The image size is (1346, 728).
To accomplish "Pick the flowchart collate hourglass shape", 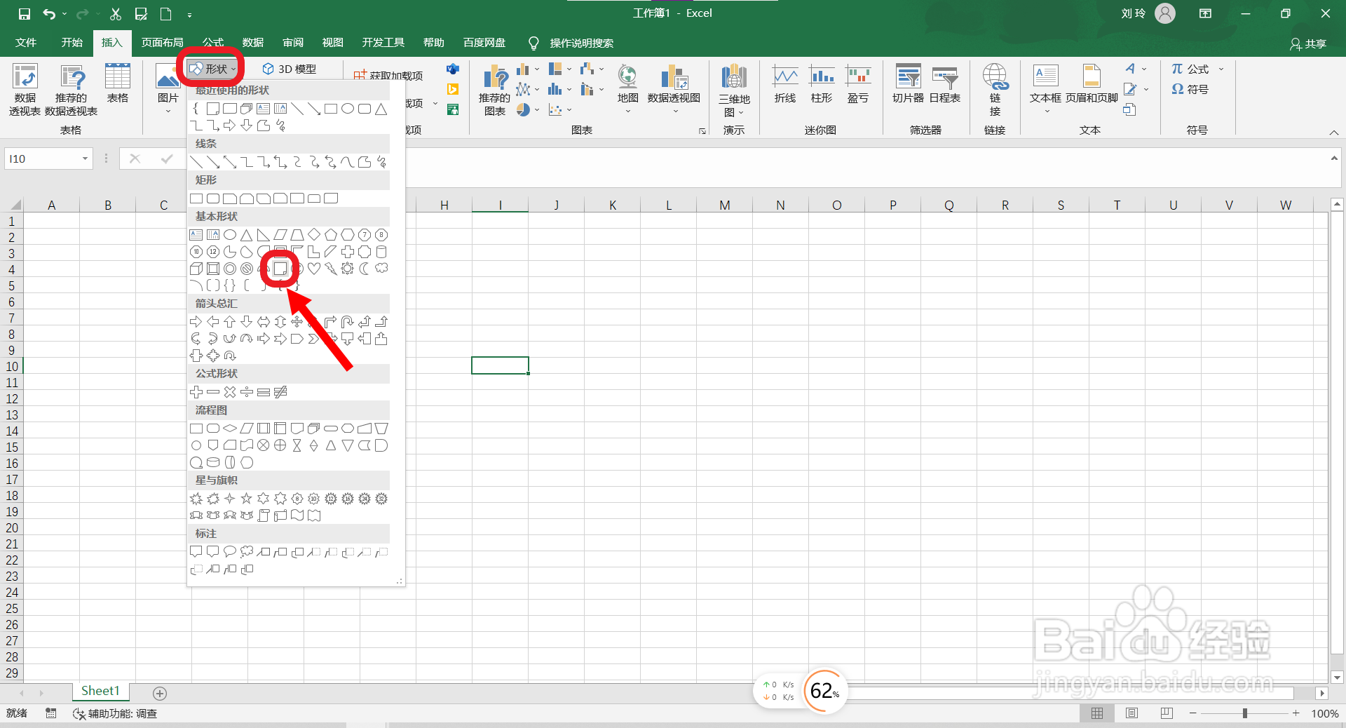I will click(297, 445).
